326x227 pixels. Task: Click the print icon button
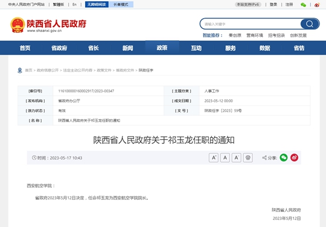pyautogui.click(x=248, y=158)
